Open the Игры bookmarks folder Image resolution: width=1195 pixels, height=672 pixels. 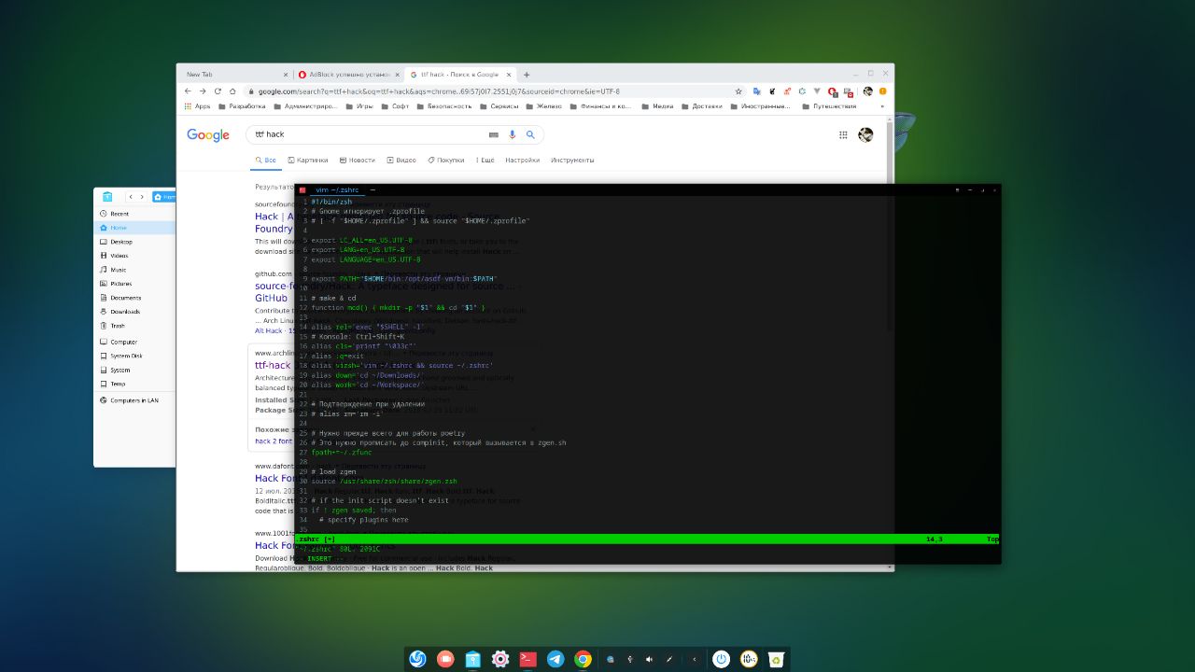click(358, 106)
